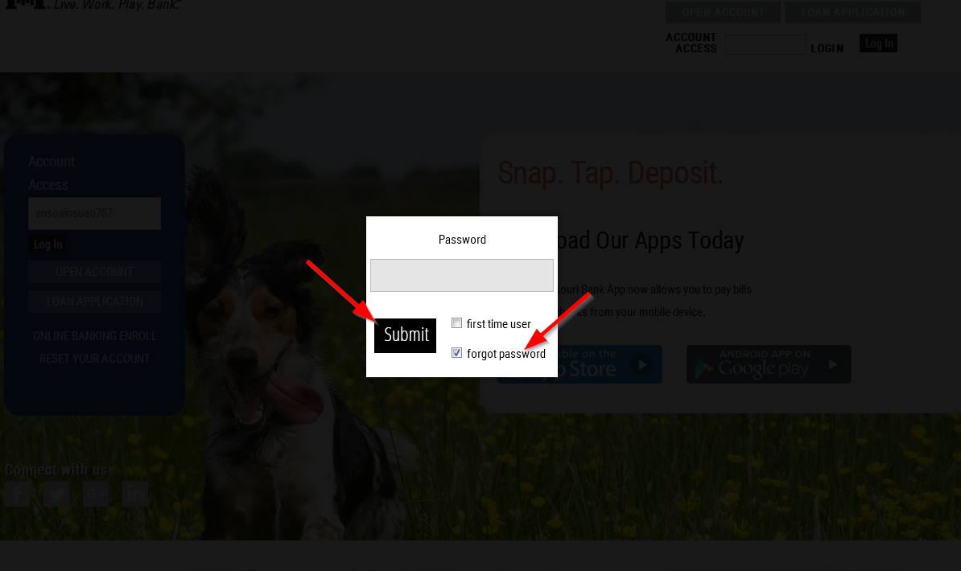
Task: Open the LinkedIn social icon
Action: [135, 494]
